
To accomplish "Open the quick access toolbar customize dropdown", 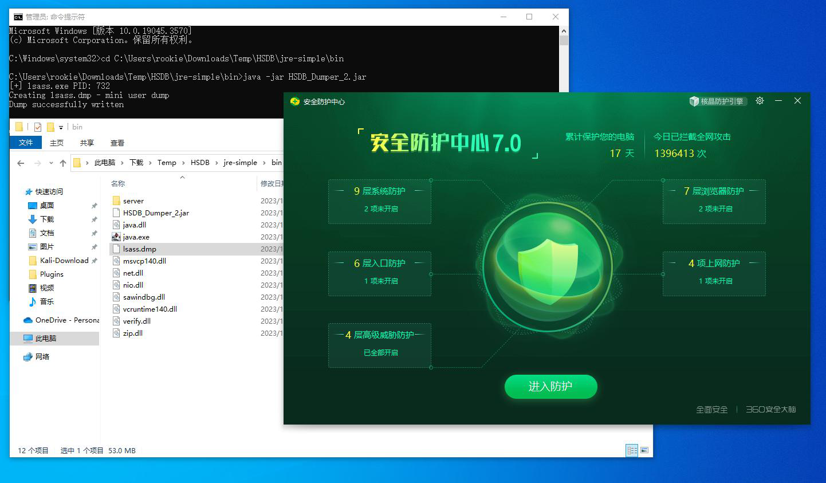I will click(61, 127).
